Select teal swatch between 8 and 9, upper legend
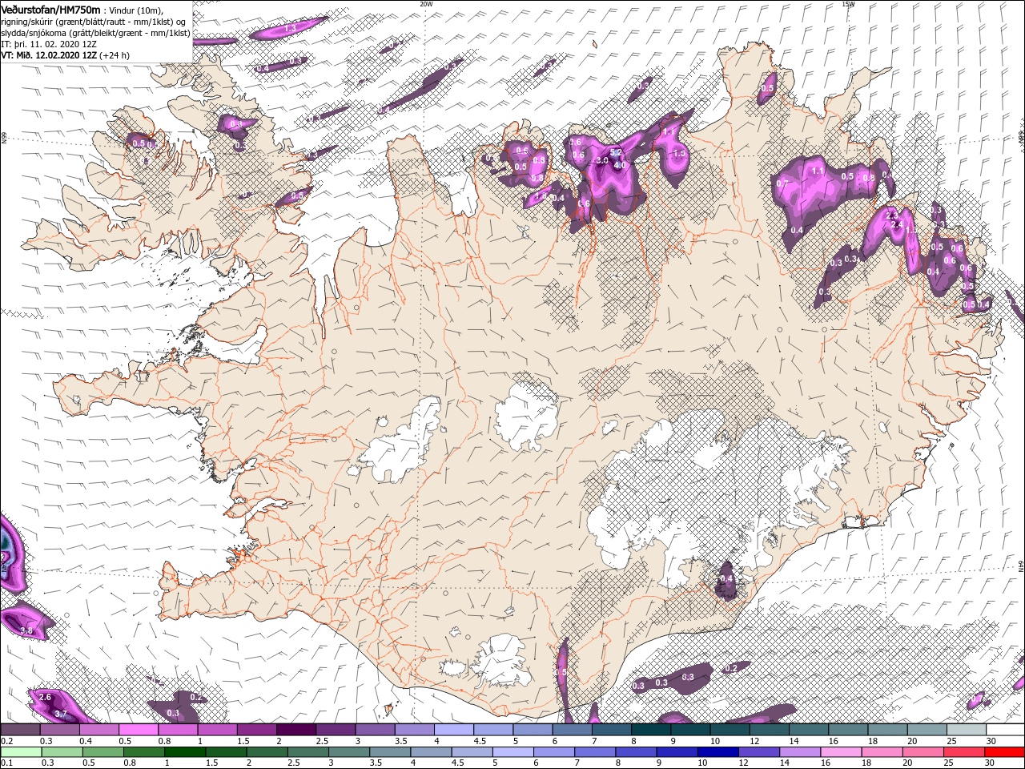 point(650,731)
